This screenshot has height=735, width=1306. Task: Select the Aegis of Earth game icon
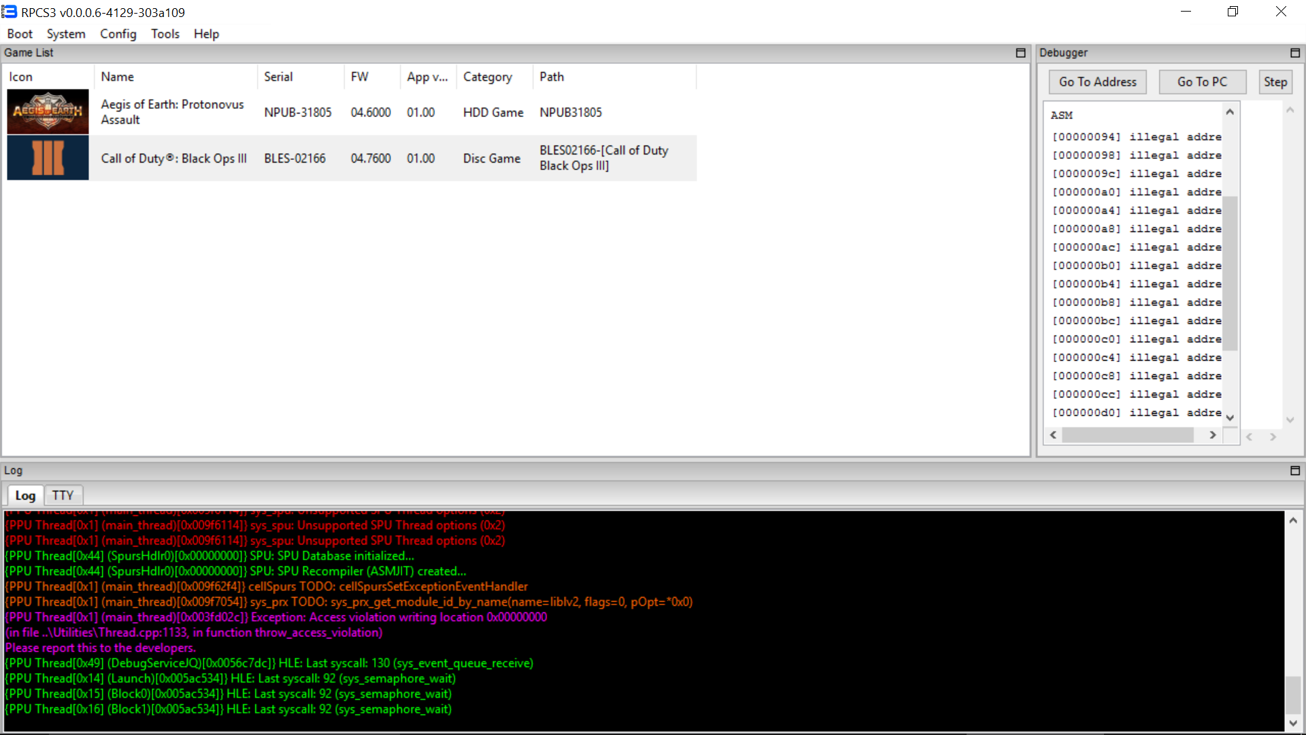(x=48, y=112)
